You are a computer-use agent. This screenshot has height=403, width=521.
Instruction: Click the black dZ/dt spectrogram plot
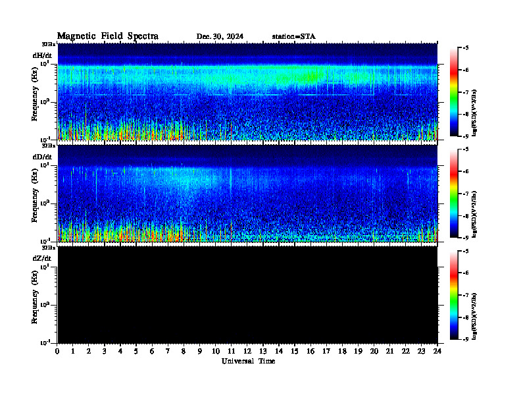pos(247,294)
